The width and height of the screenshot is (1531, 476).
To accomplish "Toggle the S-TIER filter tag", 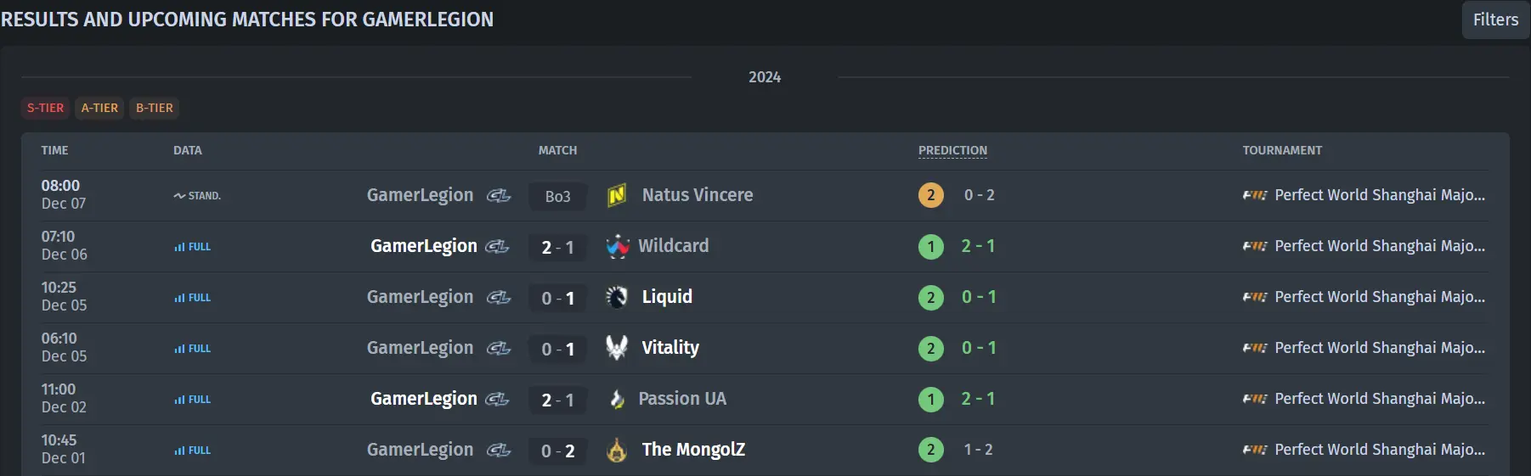I will pos(45,108).
